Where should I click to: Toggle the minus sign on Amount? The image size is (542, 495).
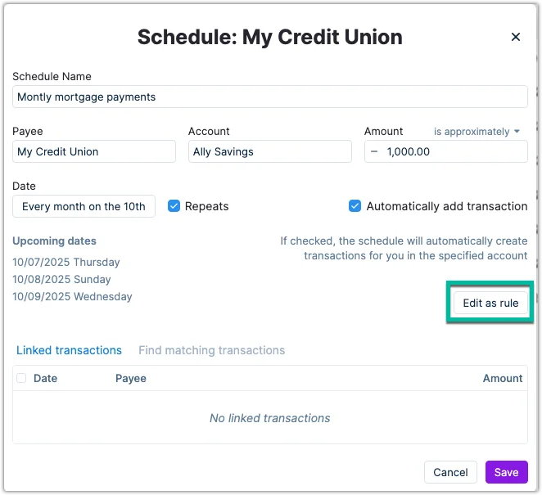click(375, 151)
